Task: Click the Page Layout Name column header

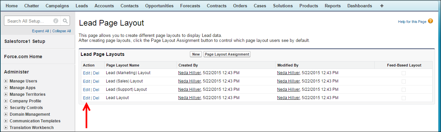Action: coord(123,65)
